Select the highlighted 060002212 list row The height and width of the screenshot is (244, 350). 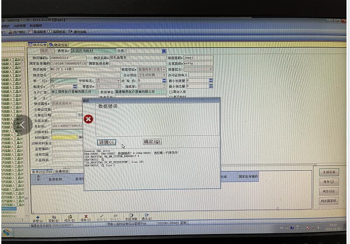9,209
